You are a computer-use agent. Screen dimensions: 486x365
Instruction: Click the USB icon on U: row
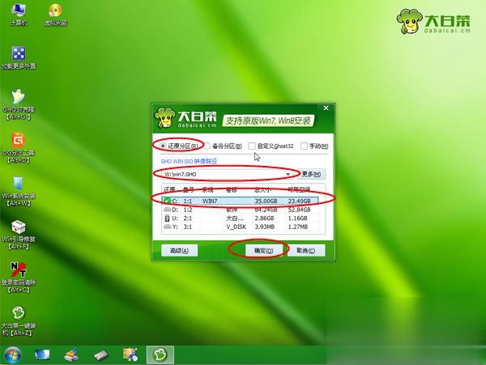tap(168, 219)
